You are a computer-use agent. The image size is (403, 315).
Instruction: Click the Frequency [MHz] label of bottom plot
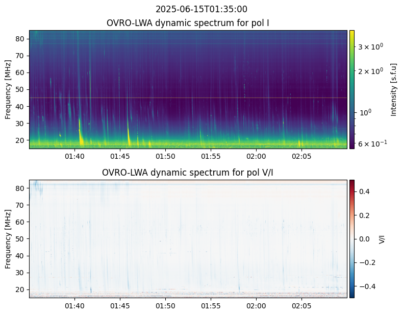click(9, 238)
